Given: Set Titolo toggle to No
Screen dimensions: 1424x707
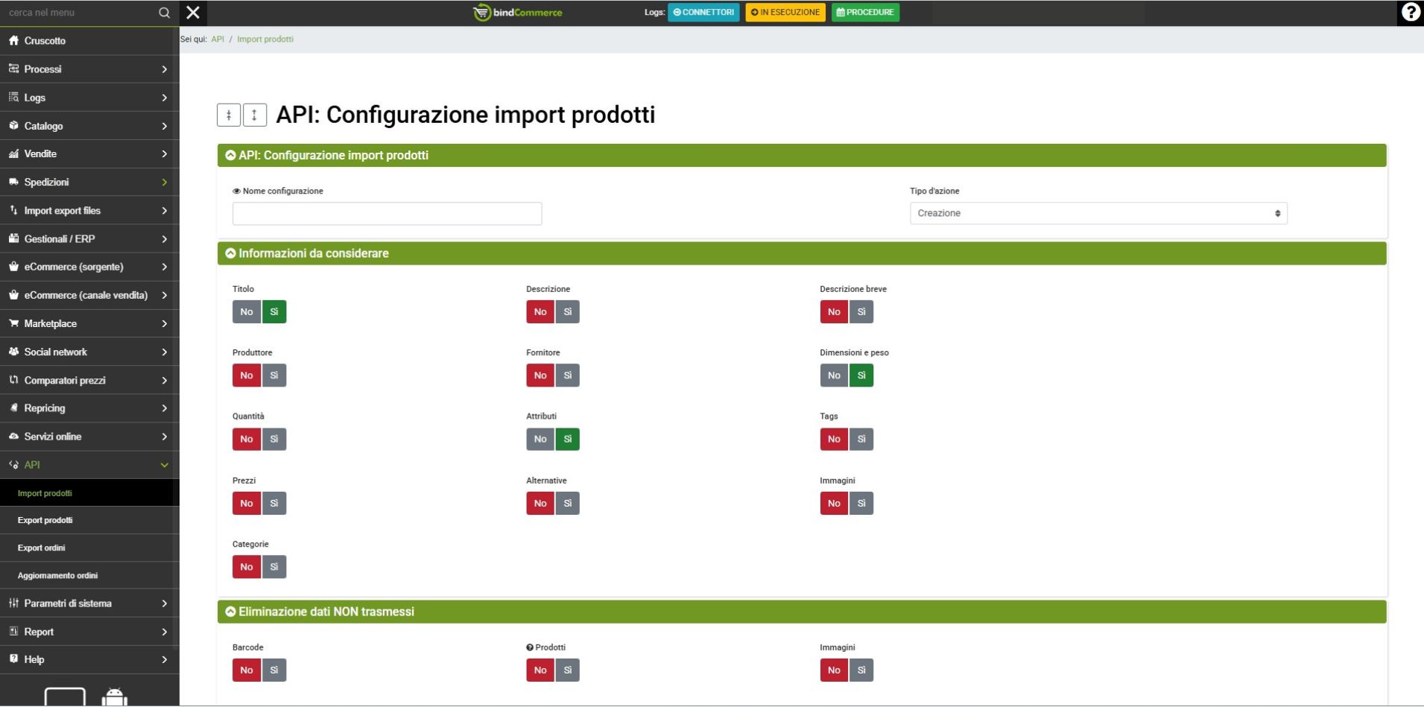Looking at the screenshot, I should [247, 312].
